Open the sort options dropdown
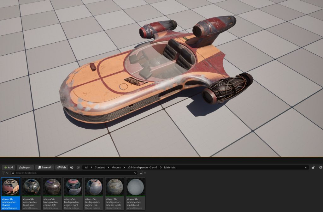Viewport: 323px width, 212px height. point(143,173)
